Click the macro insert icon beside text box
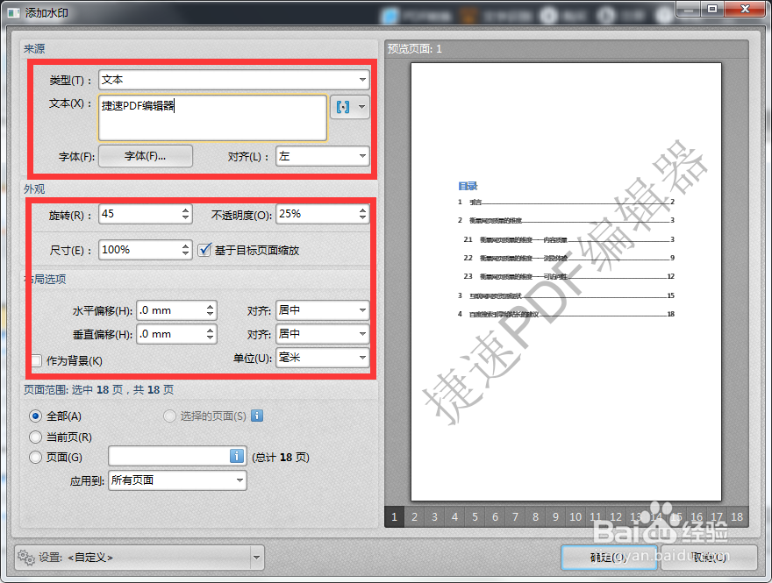772x583 pixels. (343, 107)
